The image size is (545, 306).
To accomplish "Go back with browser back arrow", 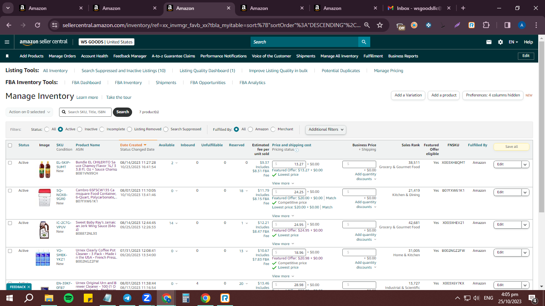I will pos(9,25).
